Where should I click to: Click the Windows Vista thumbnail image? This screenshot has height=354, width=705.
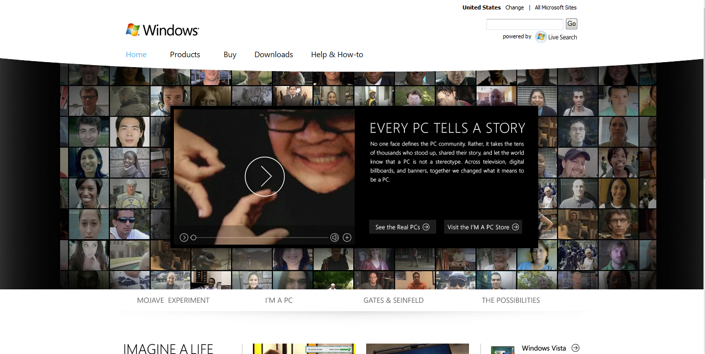(502, 350)
